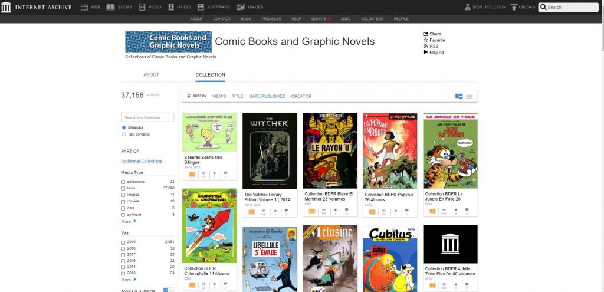The width and height of the screenshot is (604, 292).
Task: Sort by TITLE
Action: 237,96
